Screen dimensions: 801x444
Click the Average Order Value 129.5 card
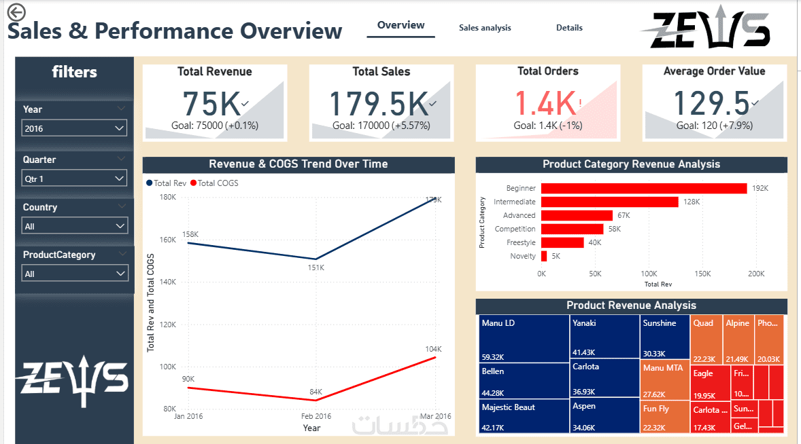coord(714,103)
